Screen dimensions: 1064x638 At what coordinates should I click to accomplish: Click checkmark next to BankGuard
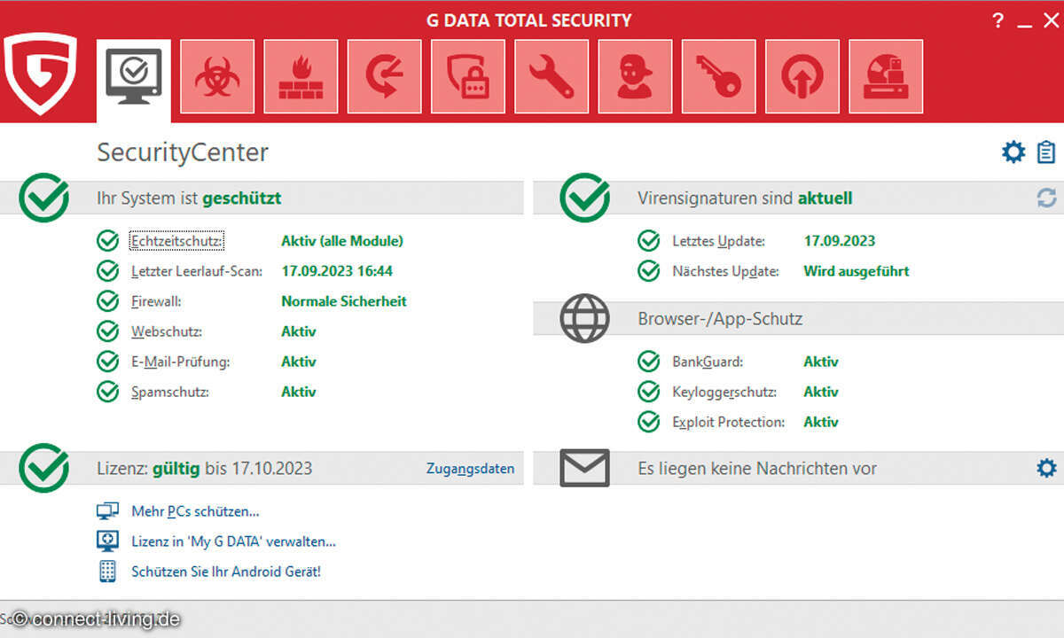648,362
